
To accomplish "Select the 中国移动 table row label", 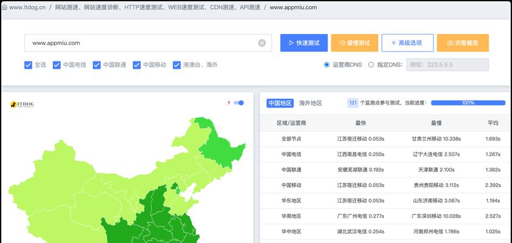I will click(291, 185).
